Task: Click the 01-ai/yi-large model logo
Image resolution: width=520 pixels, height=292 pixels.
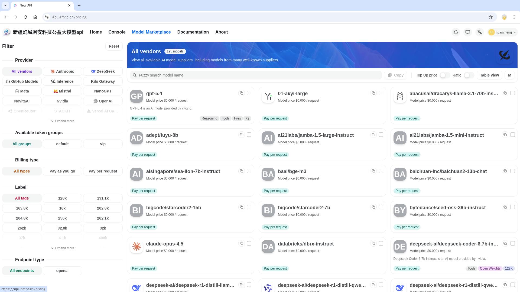Action: click(x=268, y=96)
